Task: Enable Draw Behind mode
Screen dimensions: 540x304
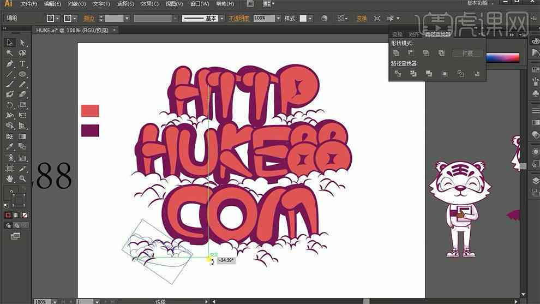Action: click(x=16, y=225)
